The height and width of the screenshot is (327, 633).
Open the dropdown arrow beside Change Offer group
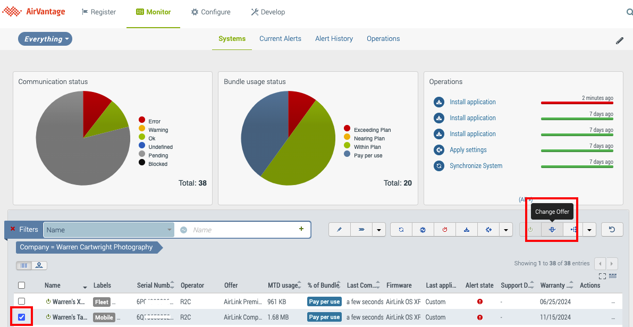click(589, 230)
